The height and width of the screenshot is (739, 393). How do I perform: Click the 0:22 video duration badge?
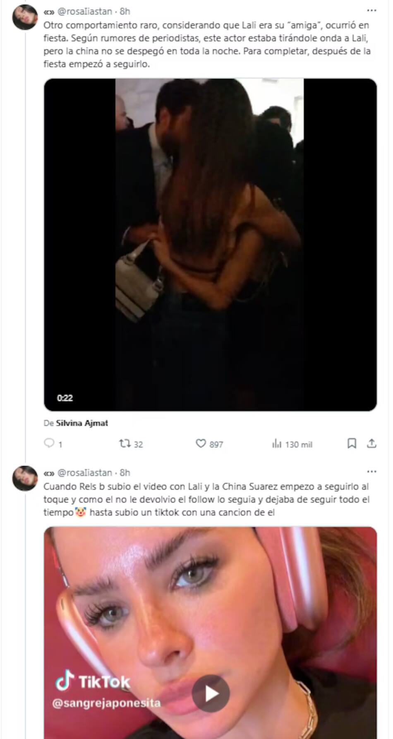tap(65, 398)
